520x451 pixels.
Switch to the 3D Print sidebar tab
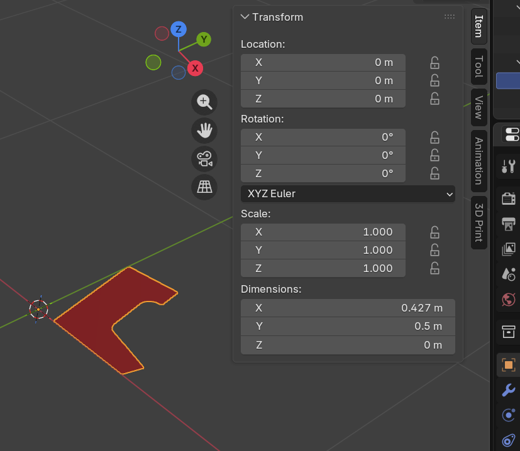pyautogui.click(x=479, y=222)
